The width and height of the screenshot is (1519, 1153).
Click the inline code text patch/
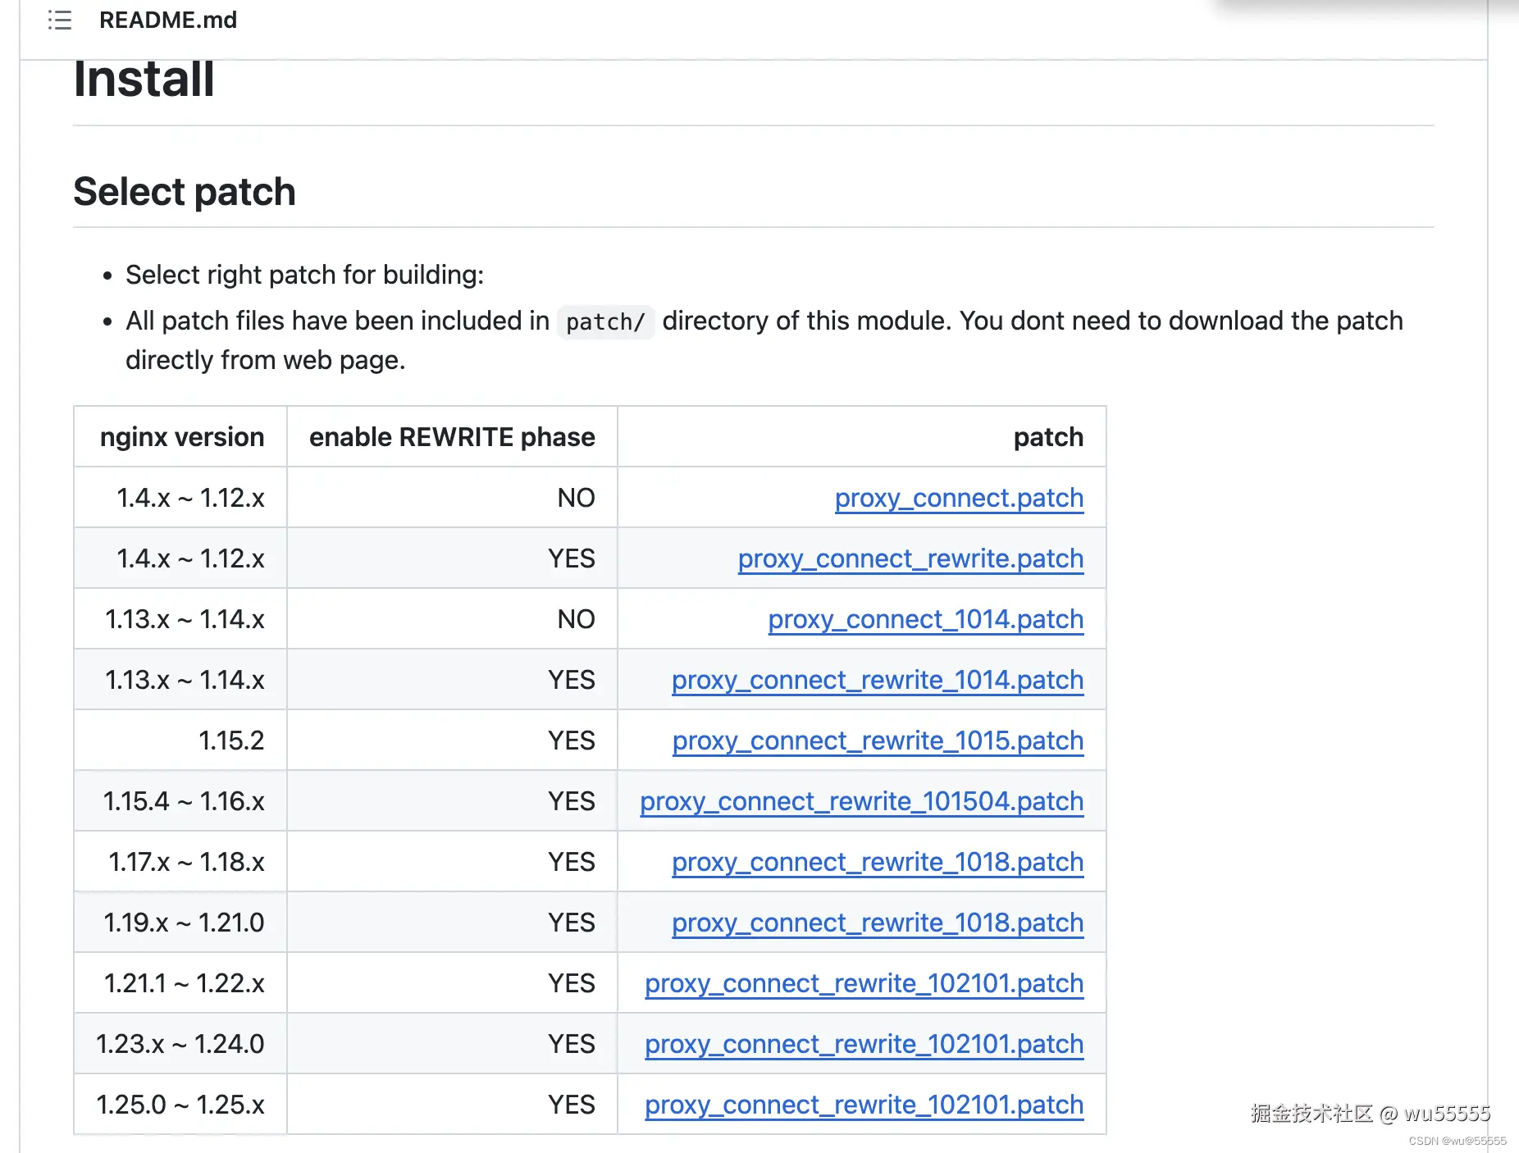click(605, 321)
